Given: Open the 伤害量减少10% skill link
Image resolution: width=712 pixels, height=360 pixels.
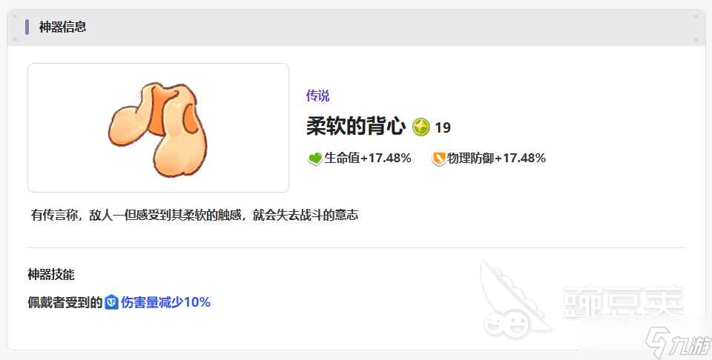Looking at the screenshot, I should pos(165,302).
